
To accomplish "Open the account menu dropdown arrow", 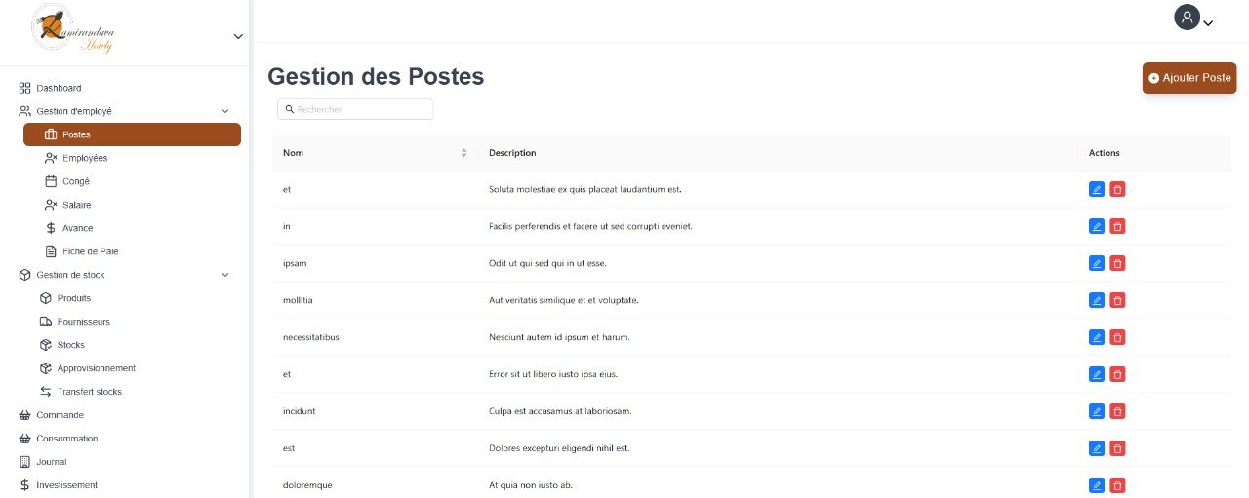I will point(1208,23).
